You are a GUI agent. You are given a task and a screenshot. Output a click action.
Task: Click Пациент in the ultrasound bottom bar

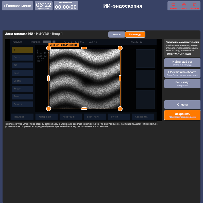22,117
